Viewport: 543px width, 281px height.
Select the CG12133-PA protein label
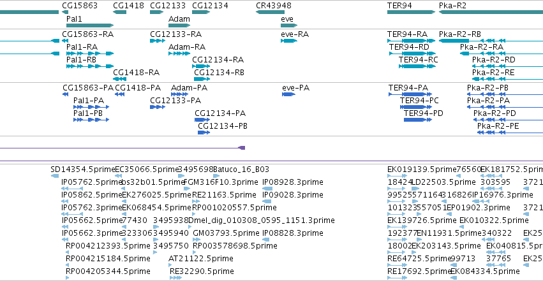(x=175, y=101)
